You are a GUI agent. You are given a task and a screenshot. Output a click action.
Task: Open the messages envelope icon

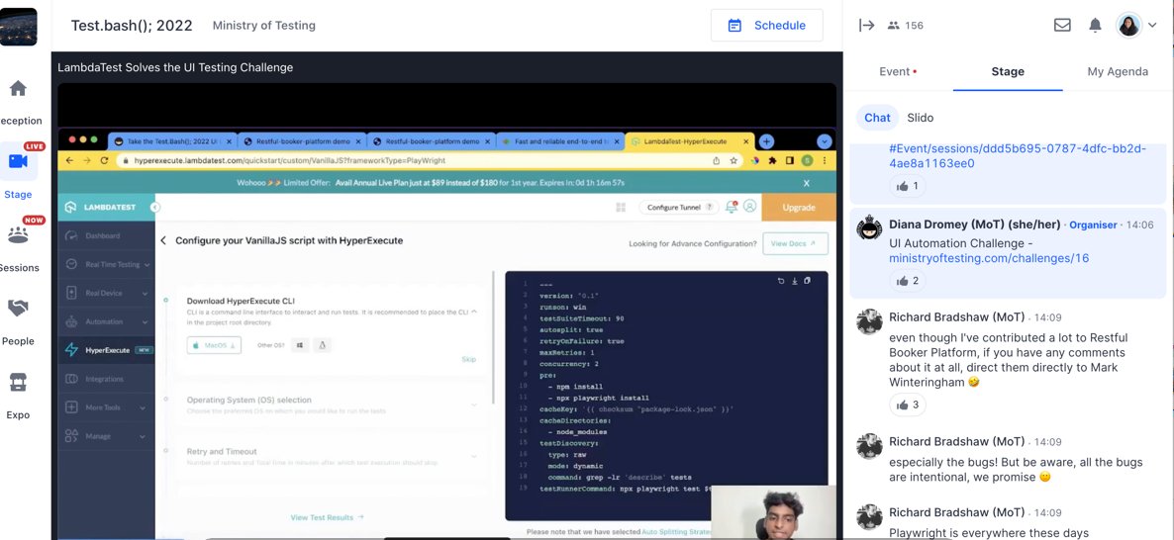click(1062, 26)
